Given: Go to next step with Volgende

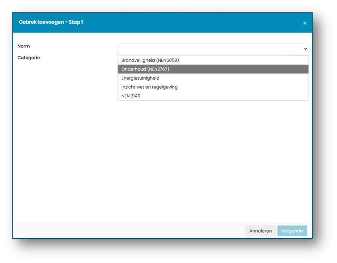Looking at the screenshot, I should [x=292, y=231].
